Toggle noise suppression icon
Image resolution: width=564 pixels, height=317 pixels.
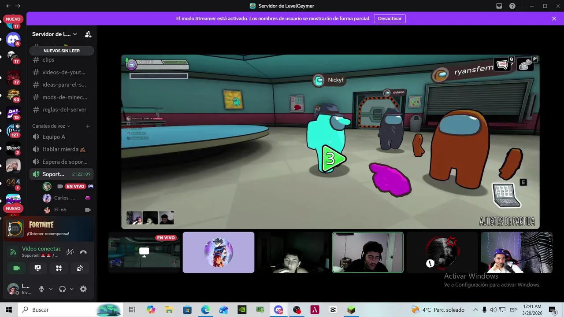point(70,252)
